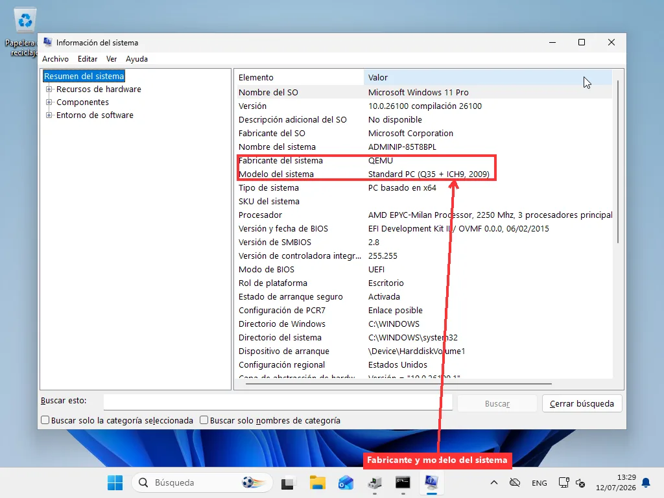Select Fabricante del SO row
664x498 pixels.
423,134
